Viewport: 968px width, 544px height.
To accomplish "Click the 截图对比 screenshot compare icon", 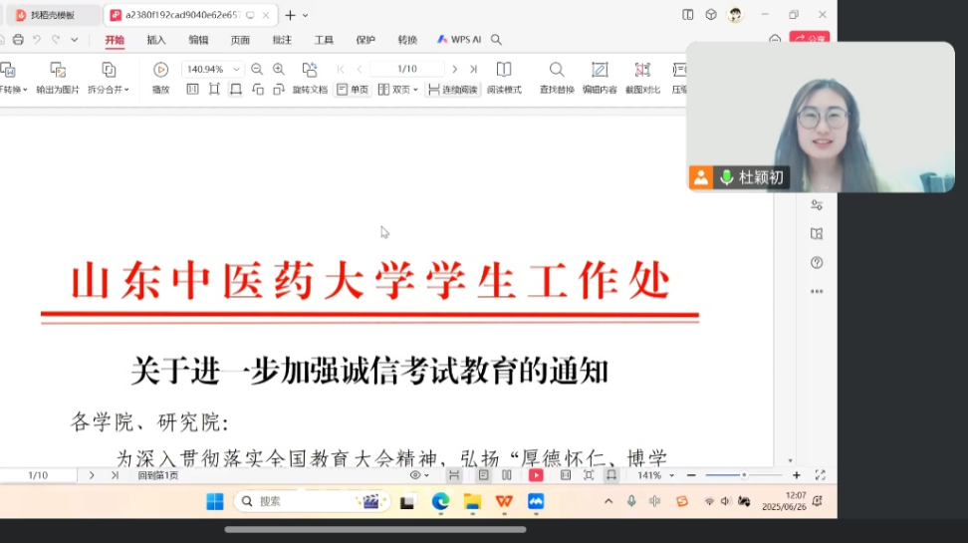I will (642, 70).
